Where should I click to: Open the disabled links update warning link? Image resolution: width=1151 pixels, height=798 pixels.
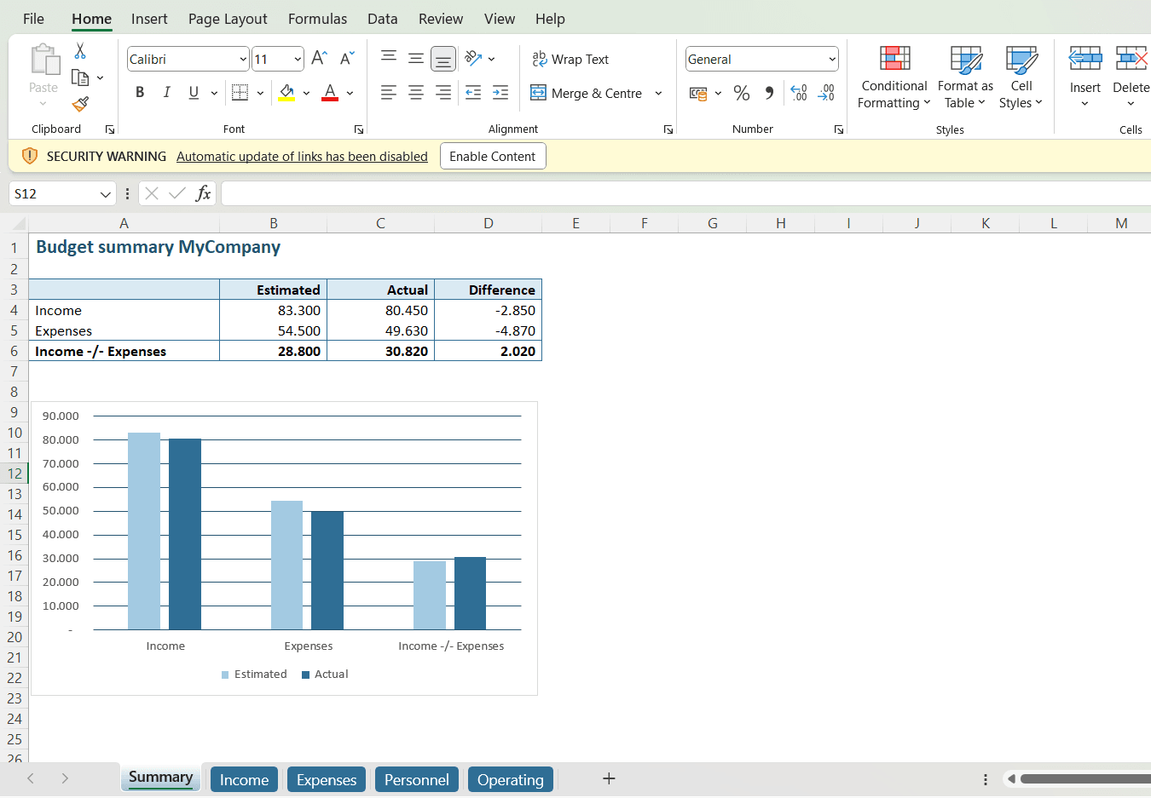[302, 157]
